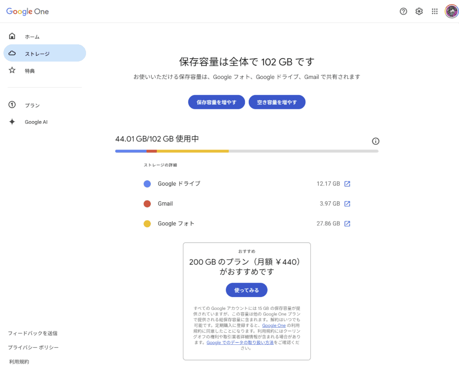Click the 保存容量を増やす button

pos(216,102)
